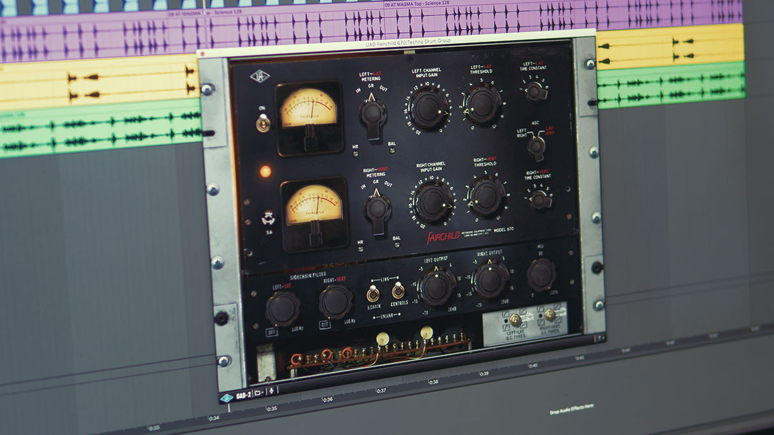774x435 pixels.
Task: Click the upper VU meter display
Action: [307, 108]
